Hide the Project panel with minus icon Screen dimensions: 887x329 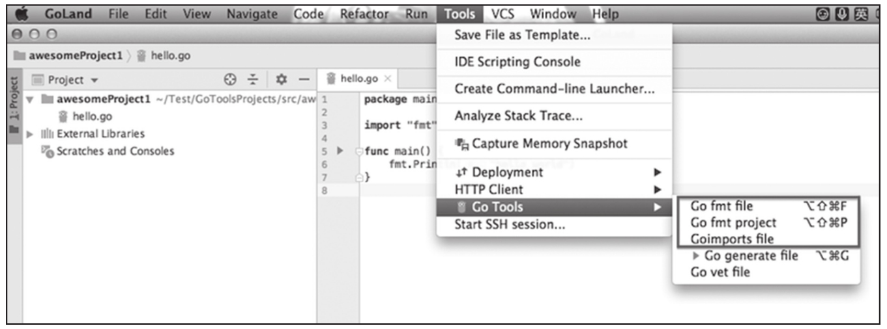(303, 80)
